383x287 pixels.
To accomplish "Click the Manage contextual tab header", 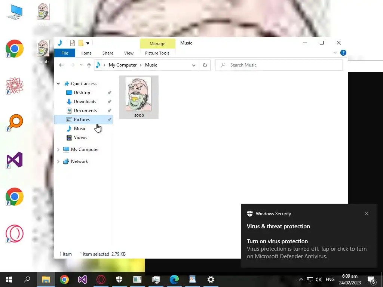I will point(157,44).
